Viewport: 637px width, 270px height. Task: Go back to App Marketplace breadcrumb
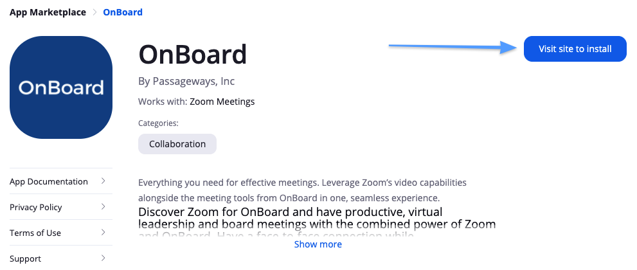[x=48, y=12]
